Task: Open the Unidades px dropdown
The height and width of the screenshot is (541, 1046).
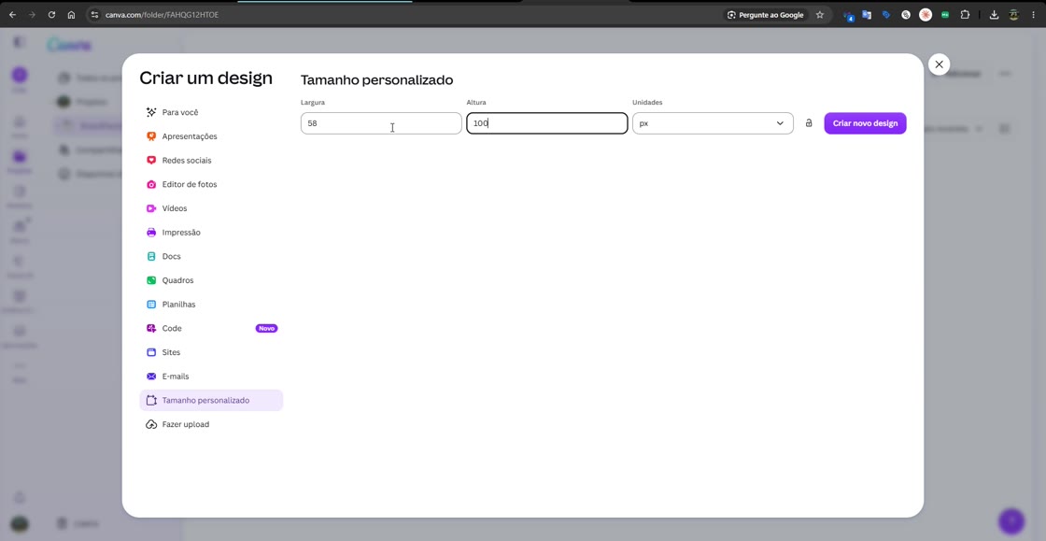Action: pyautogui.click(x=713, y=123)
